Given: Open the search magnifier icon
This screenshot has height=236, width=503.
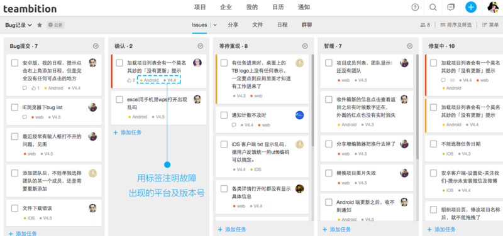Looking at the screenshot, I should tap(433, 8).
